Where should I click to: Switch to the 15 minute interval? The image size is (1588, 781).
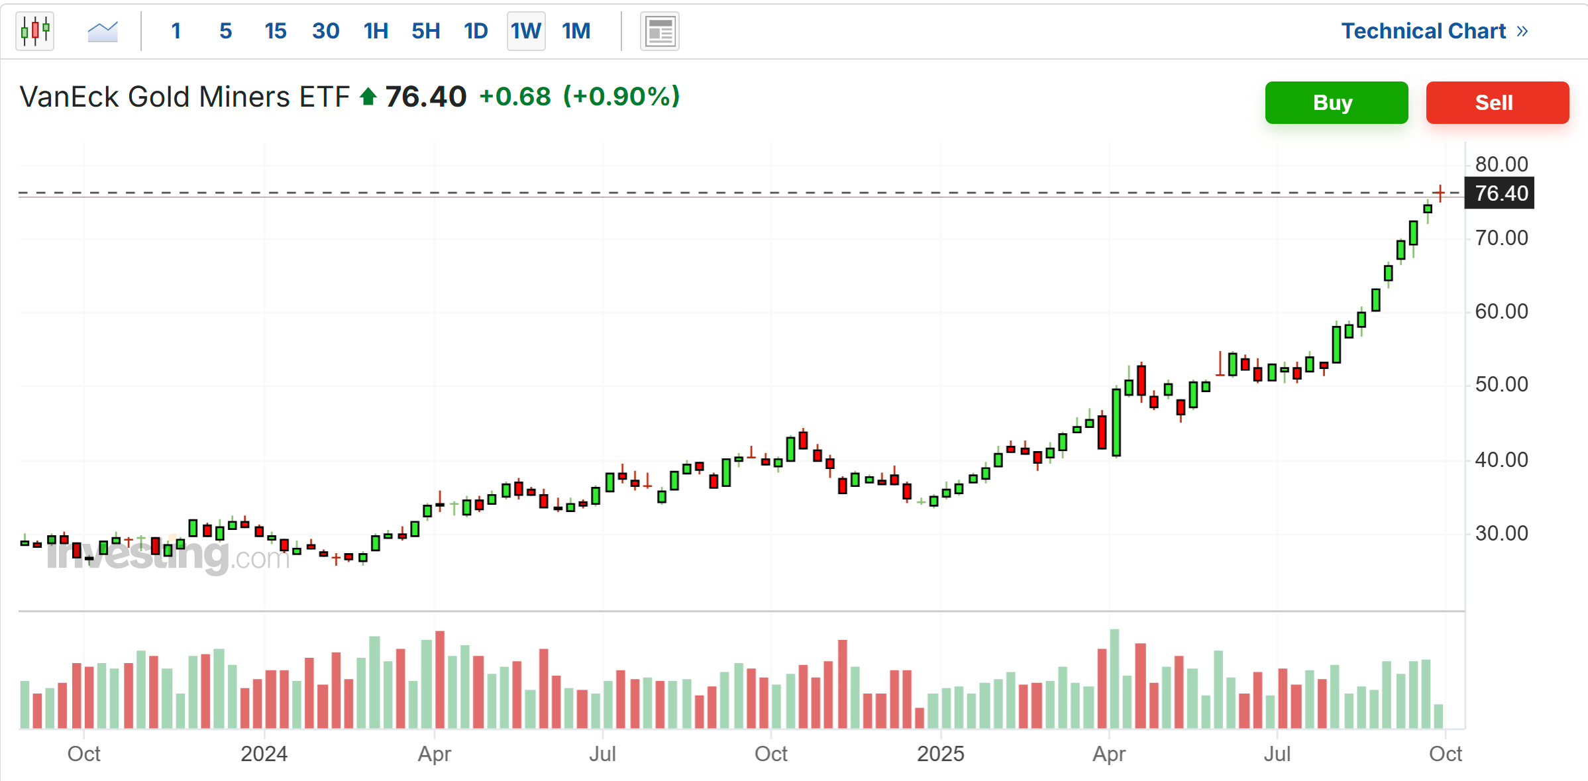[x=275, y=31]
